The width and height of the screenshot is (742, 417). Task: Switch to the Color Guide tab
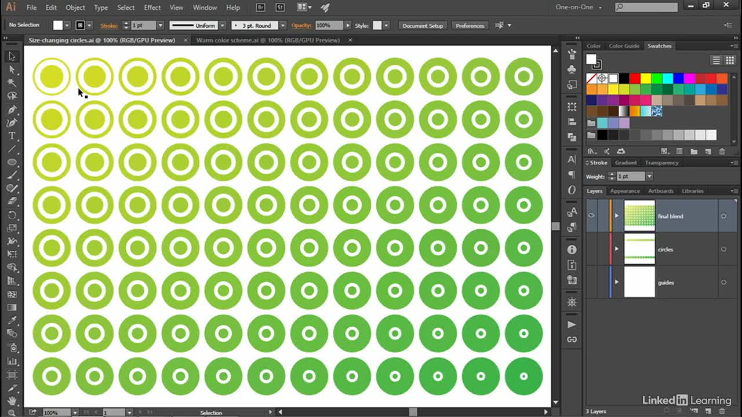coord(624,46)
